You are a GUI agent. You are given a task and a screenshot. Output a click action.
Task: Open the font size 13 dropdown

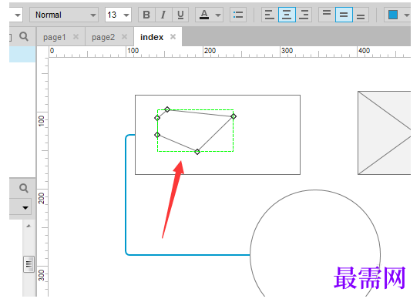[118, 15]
